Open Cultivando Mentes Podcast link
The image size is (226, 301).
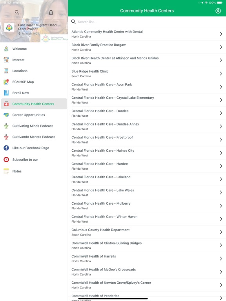click(34, 137)
